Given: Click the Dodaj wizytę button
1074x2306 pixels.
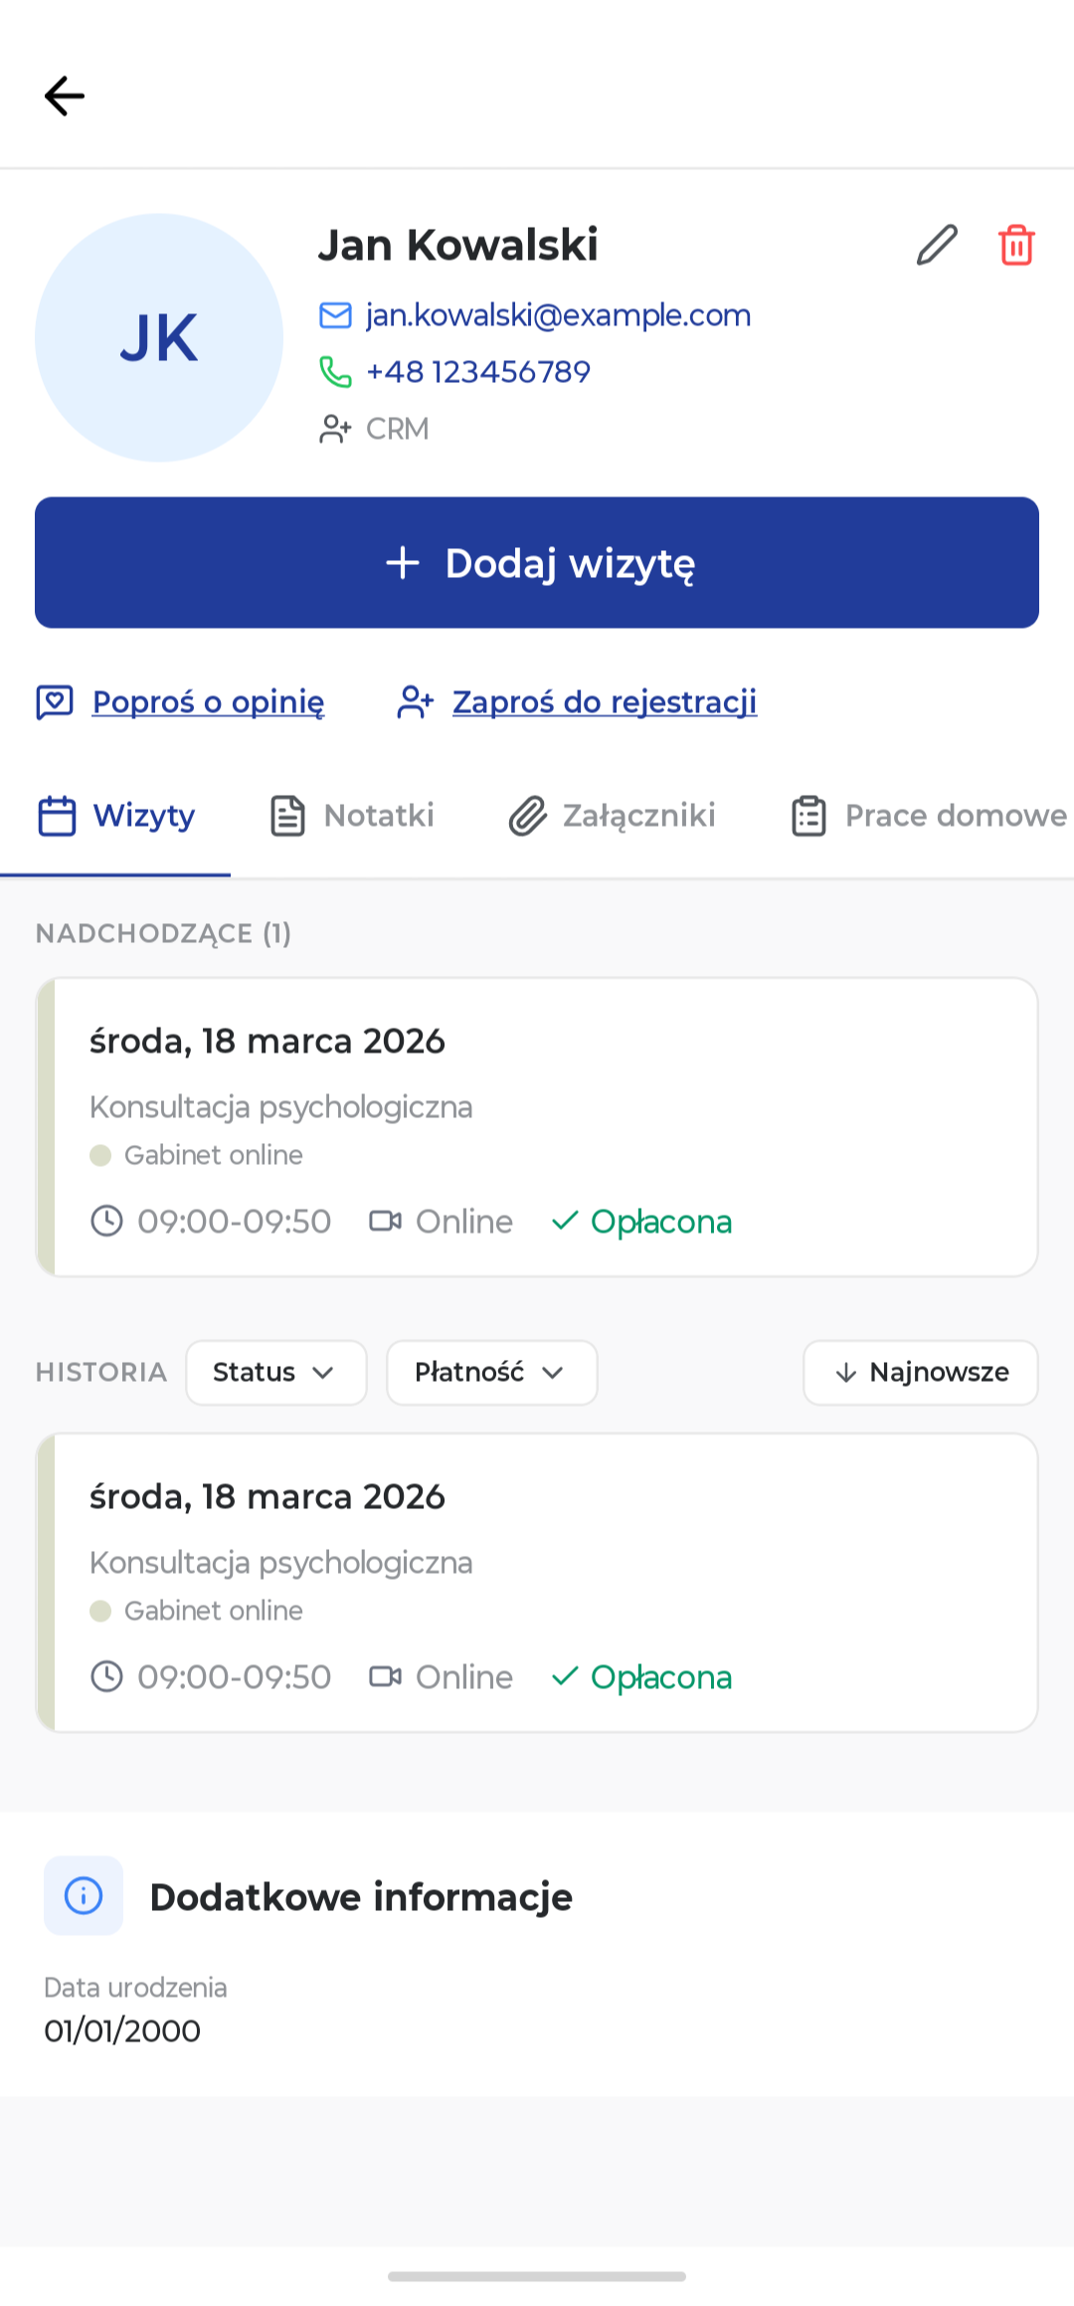Looking at the screenshot, I should pos(537,562).
